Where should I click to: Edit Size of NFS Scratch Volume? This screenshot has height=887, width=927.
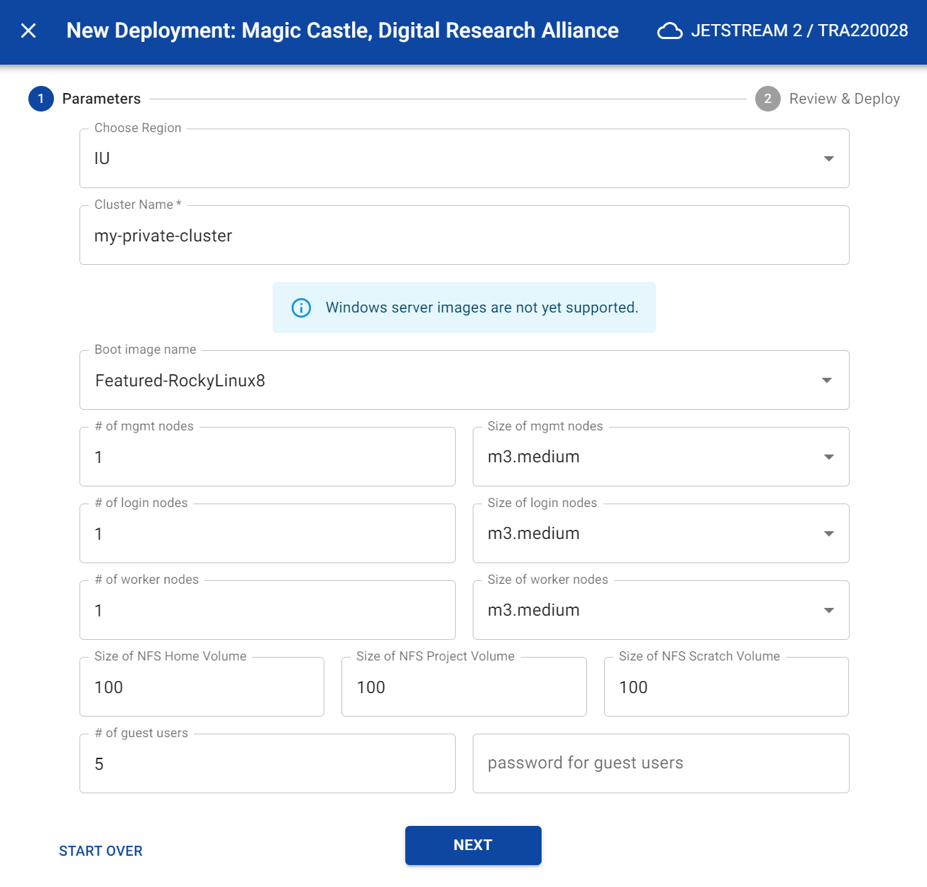725,687
